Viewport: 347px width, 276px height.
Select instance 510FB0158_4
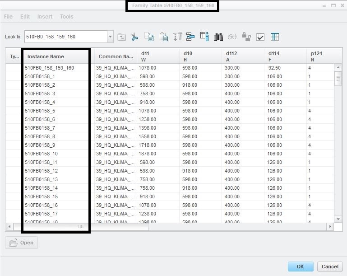[40, 103]
